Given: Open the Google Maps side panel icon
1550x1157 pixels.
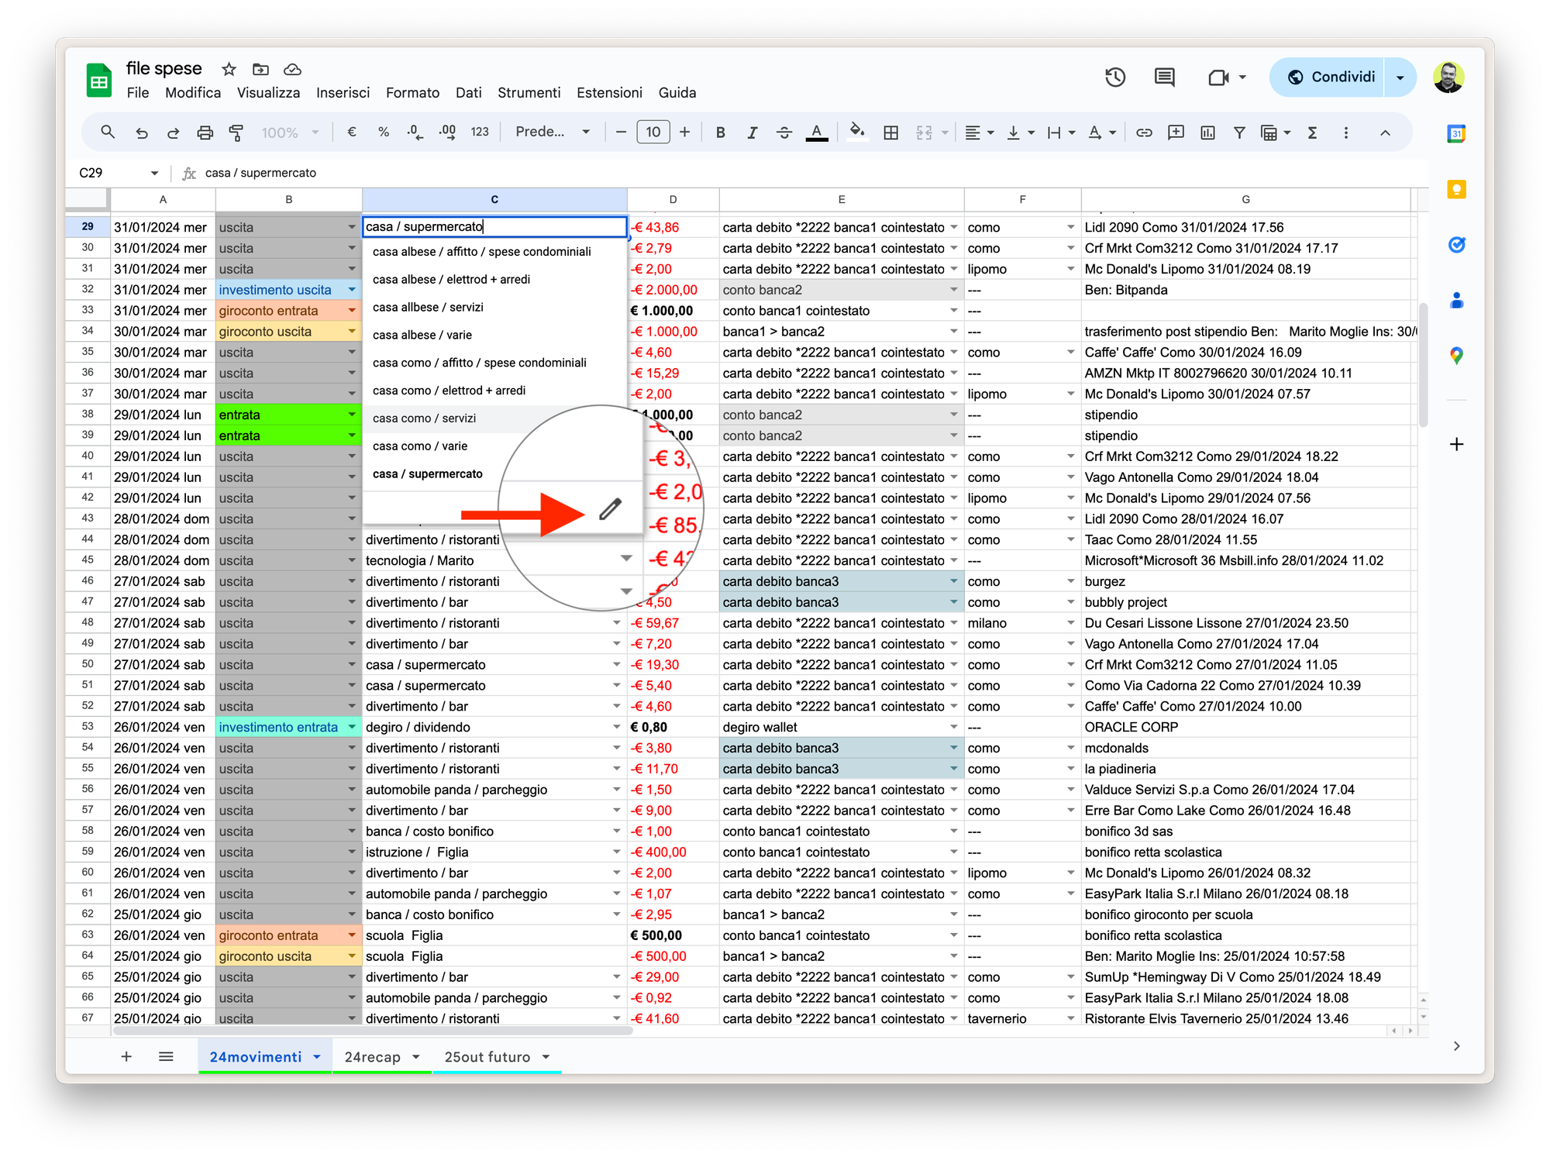Looking at the screenshot, I should point(1456,356).
